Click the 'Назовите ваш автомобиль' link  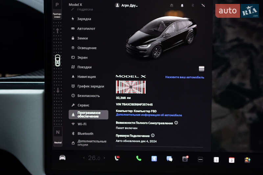185,77
